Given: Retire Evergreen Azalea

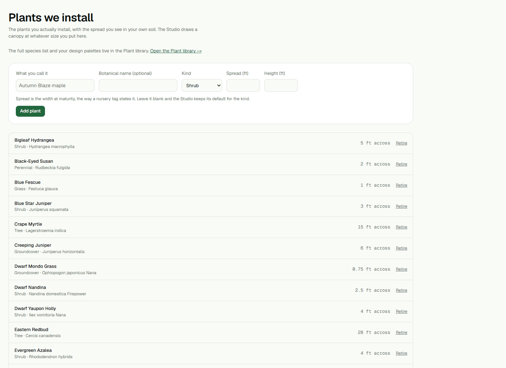Looking at the screenshot, I should tap(402, 353).
